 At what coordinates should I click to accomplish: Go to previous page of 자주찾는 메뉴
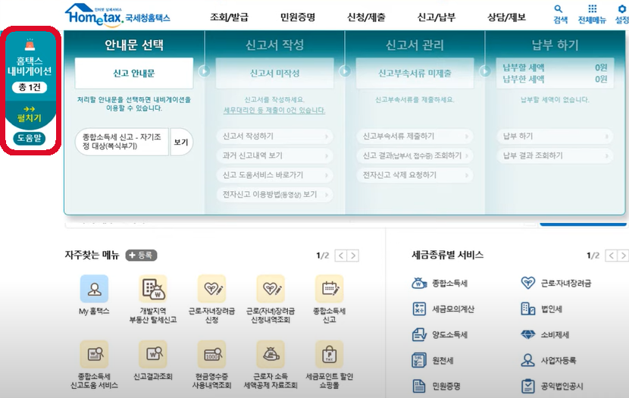[x=341, y=255]
